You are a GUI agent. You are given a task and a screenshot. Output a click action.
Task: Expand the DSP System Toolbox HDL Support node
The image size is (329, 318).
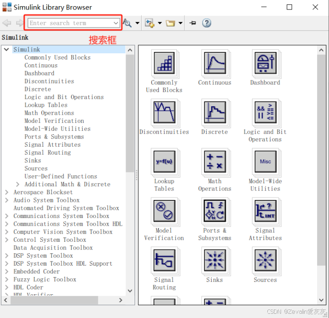click(7, 264)
